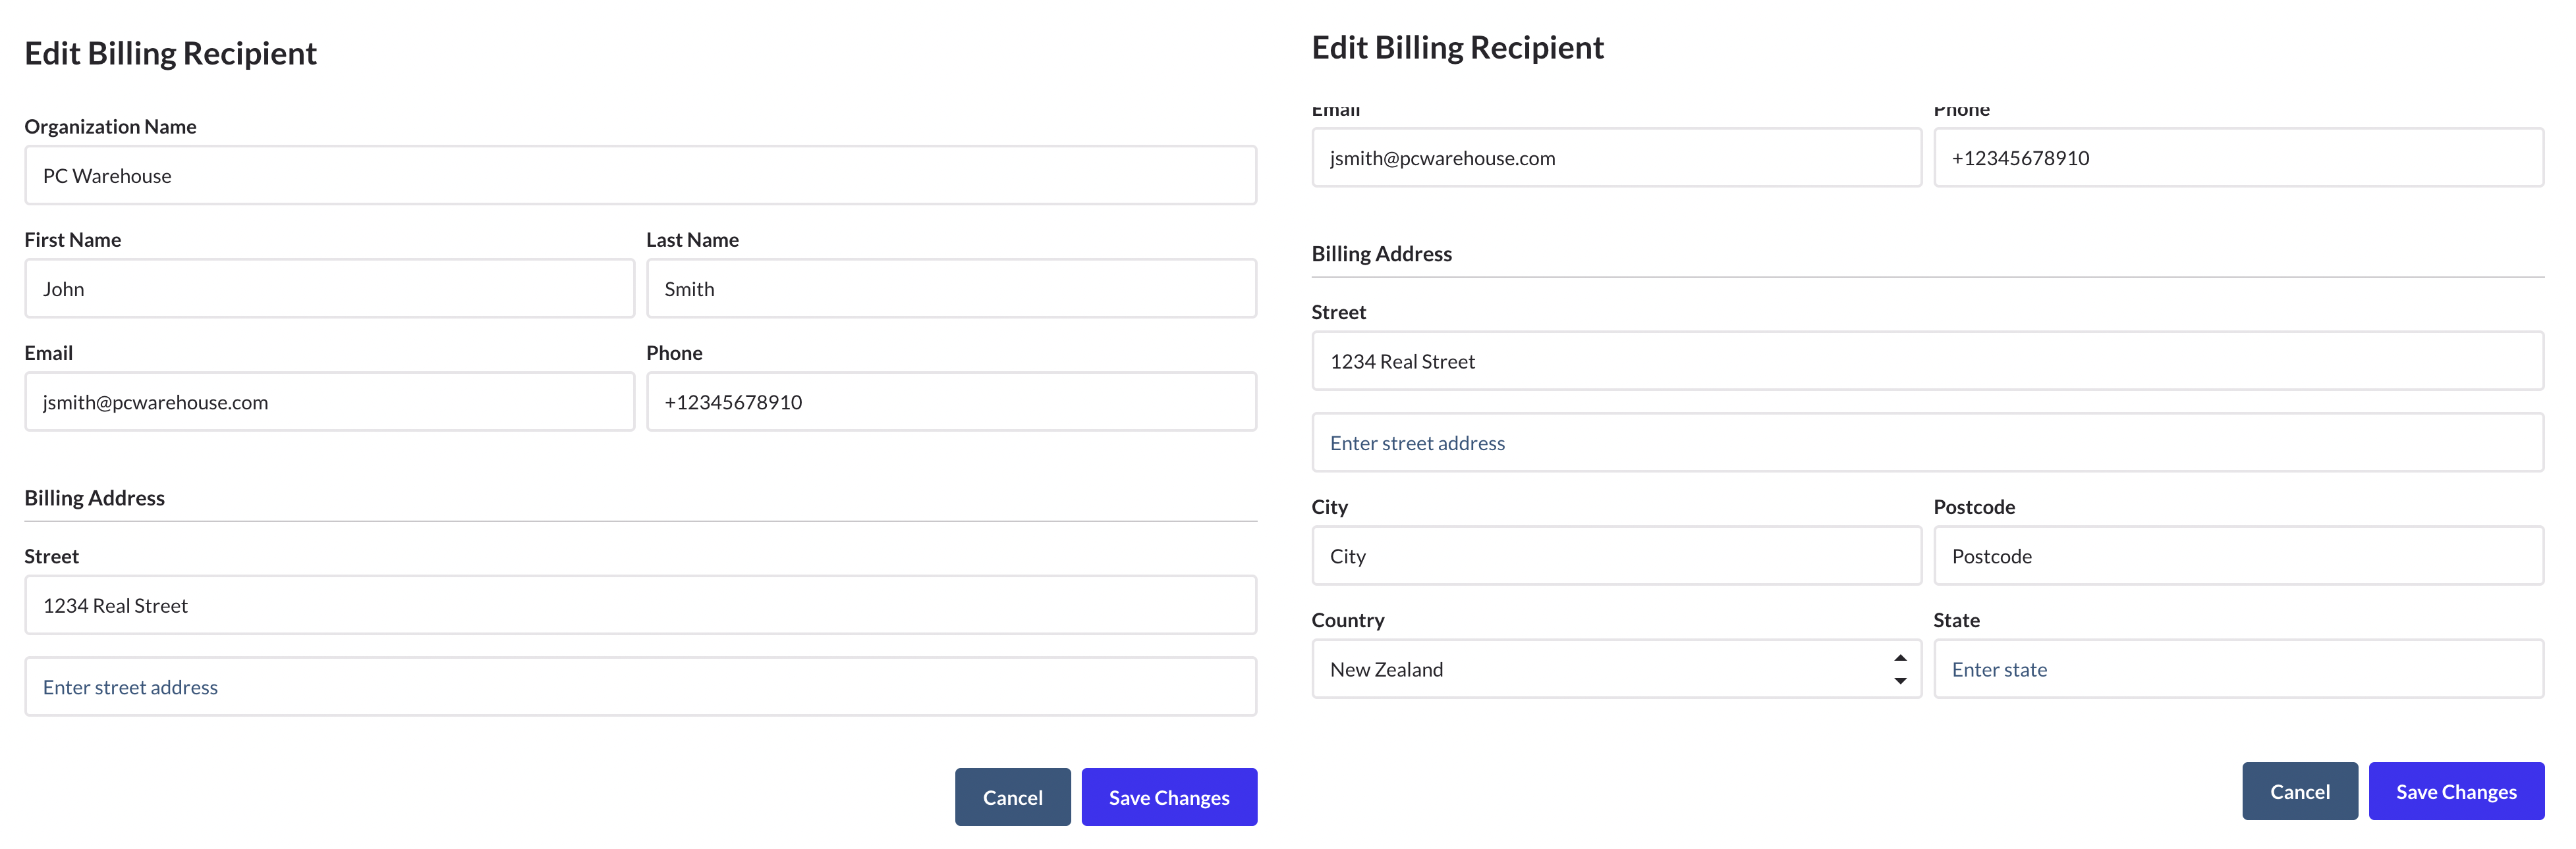Click the Street label in the right form
Screen dimensions: 2576x849
[1338, 312]
